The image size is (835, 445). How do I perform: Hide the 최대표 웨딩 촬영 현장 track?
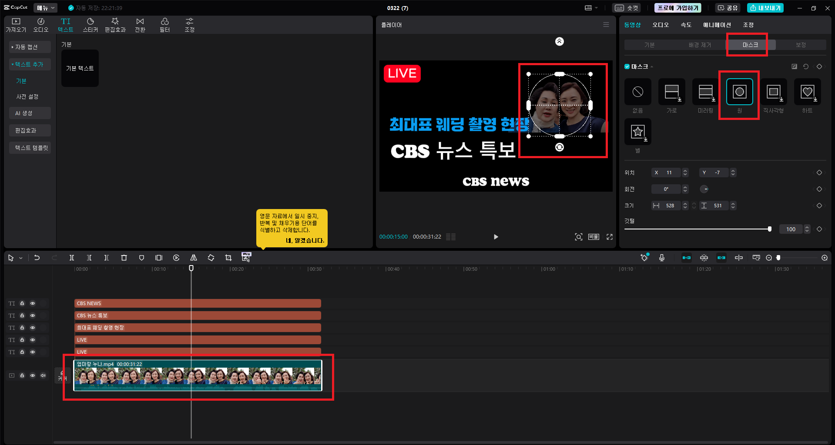(33, 328)
